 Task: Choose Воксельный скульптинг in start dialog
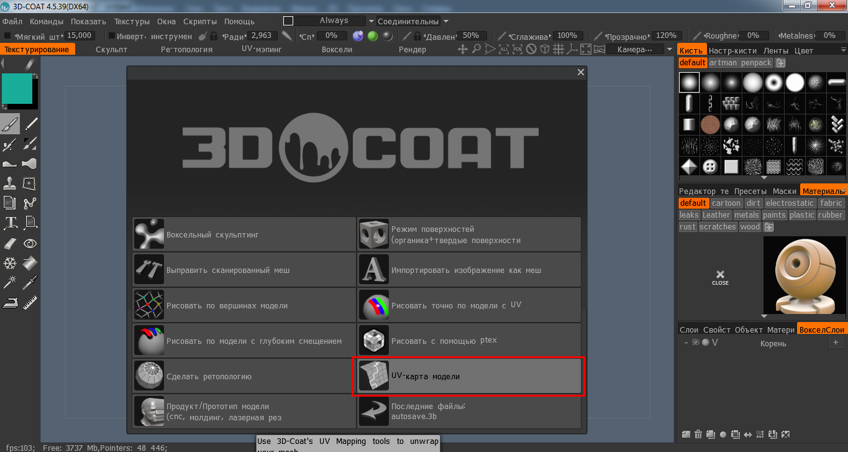[244, 234]
